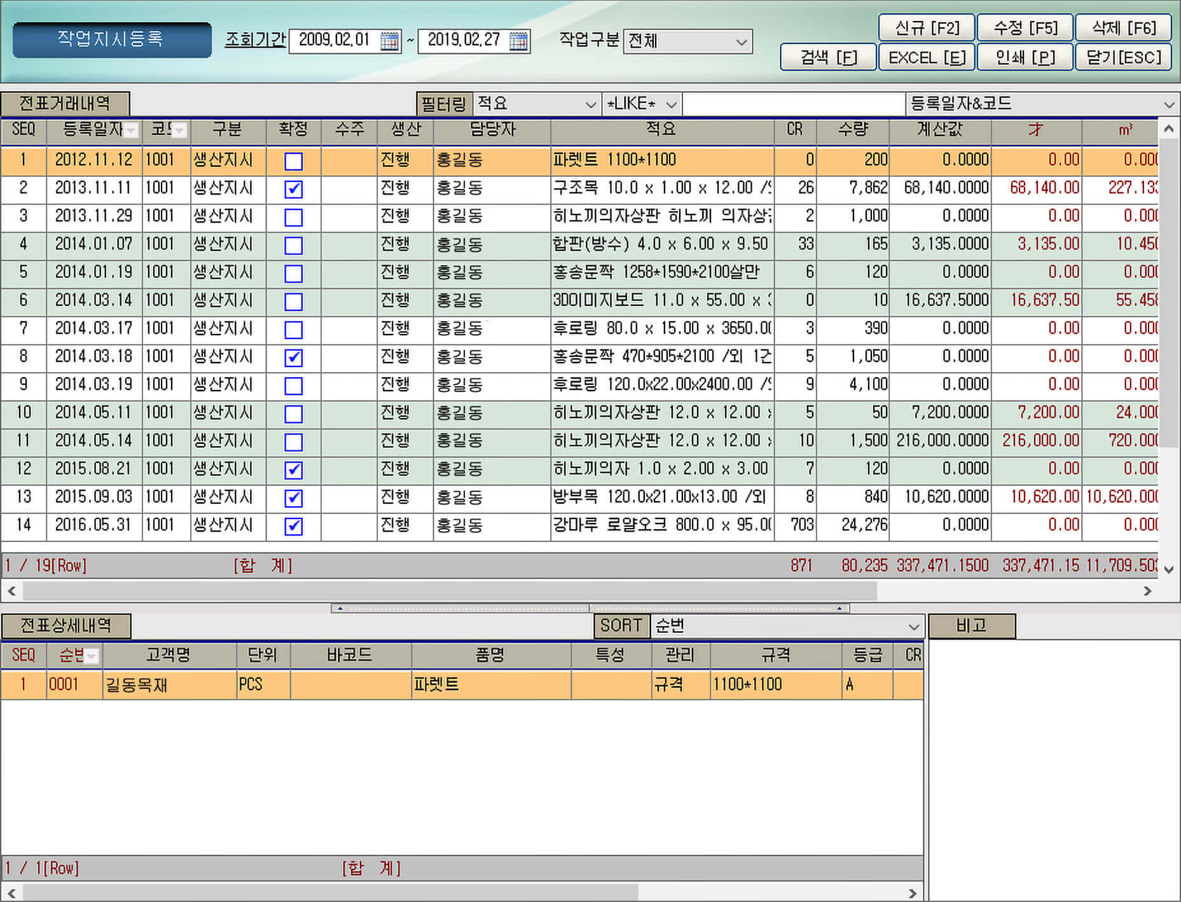The width and height of the screenshot is (1181, 902).
Task: Toggle 확정 checkbox for row 2012.11.12
Action: (x=293, y=161)
